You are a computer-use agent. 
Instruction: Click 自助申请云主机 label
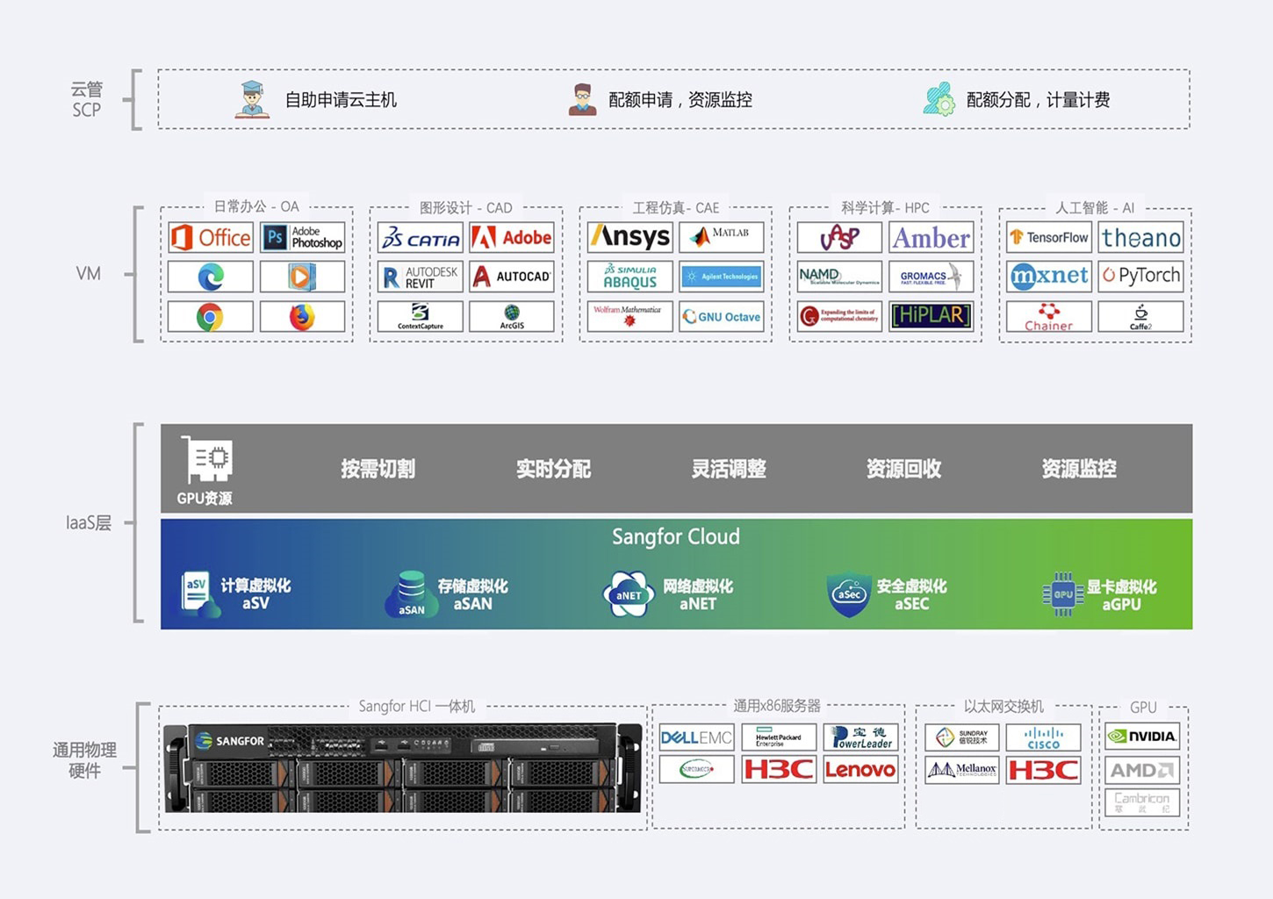(x=341, y=100)
